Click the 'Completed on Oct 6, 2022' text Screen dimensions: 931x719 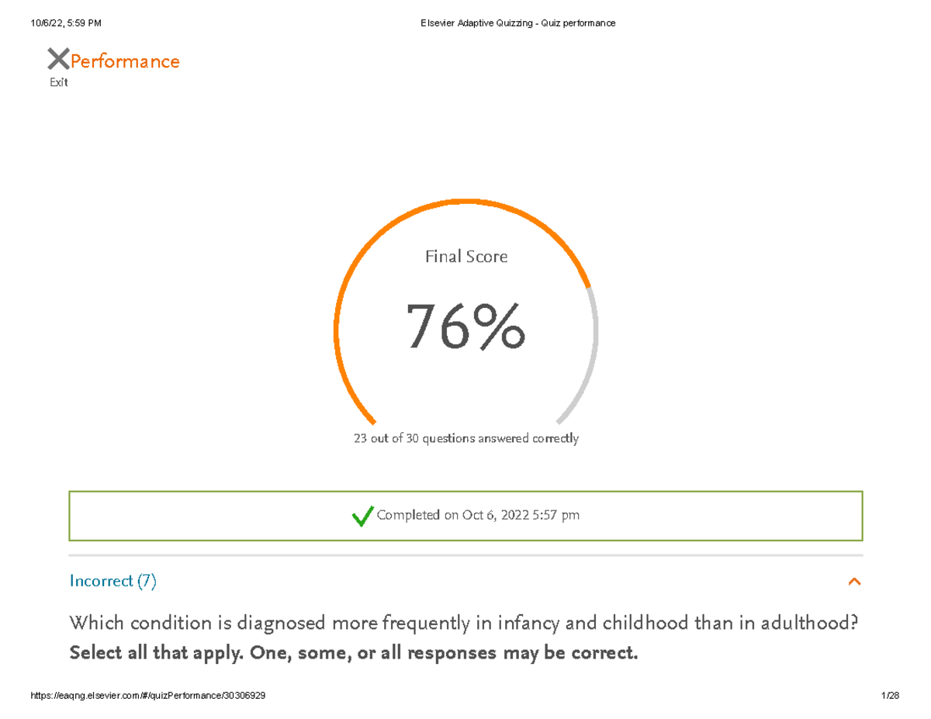[477, 515]
